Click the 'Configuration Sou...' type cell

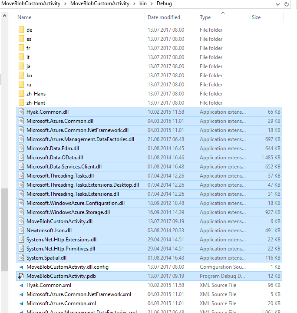point(223,267)
